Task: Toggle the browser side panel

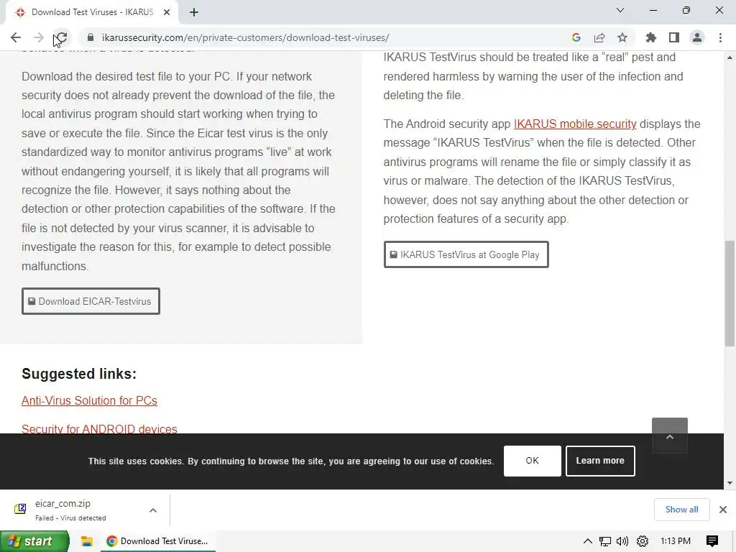Action: (674, 37)
